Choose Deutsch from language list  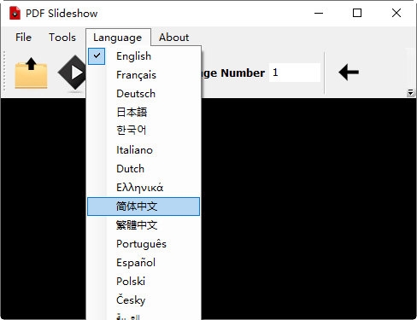point(144,94)
